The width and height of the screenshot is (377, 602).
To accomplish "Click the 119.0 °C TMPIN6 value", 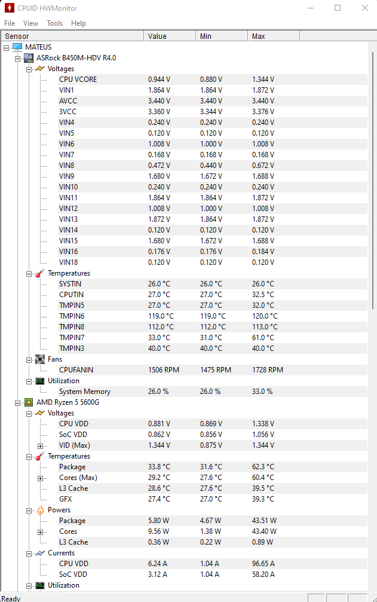I will click(x=161, y=316).
